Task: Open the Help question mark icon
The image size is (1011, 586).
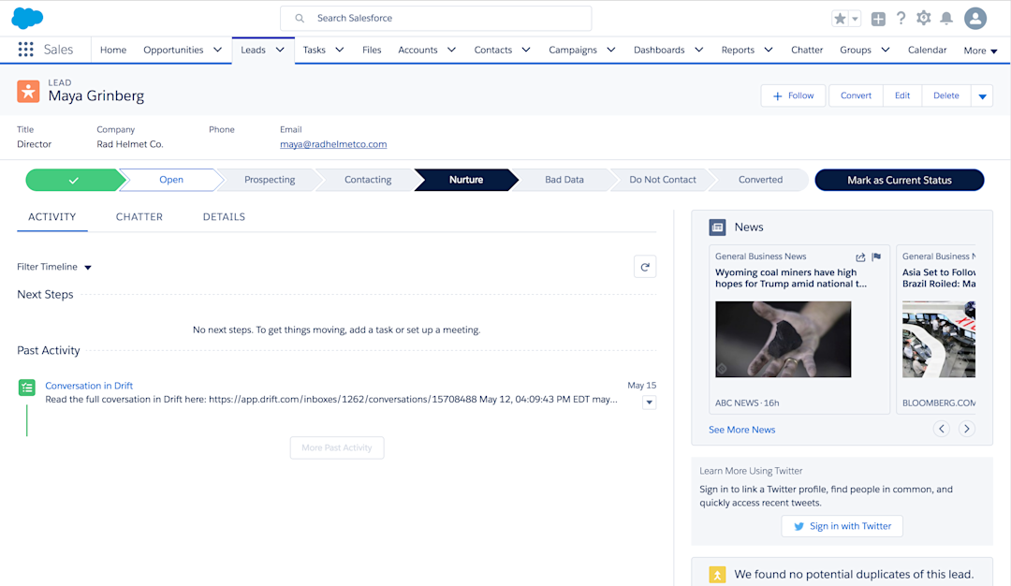Action: 901,18
